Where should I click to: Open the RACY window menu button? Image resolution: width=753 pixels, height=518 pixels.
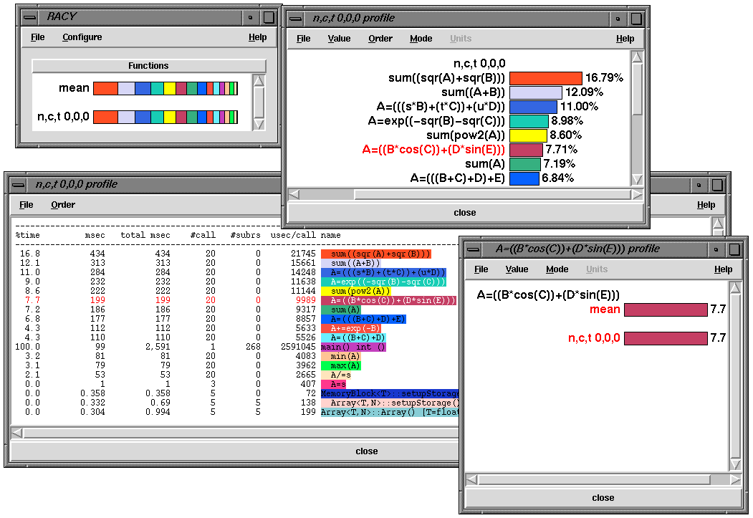pyautogui.click(x=28, y=16)
